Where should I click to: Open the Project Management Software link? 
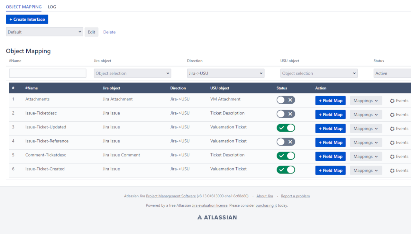[x=171, y=196]
